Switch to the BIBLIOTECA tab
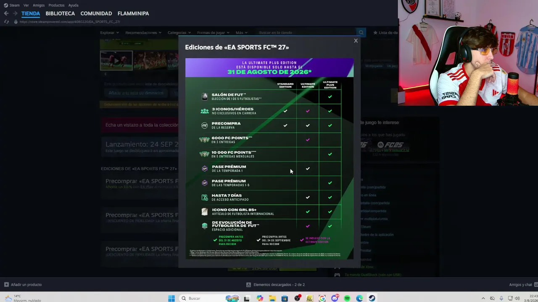Screen dimensions: 538x302 coord(60,13)
